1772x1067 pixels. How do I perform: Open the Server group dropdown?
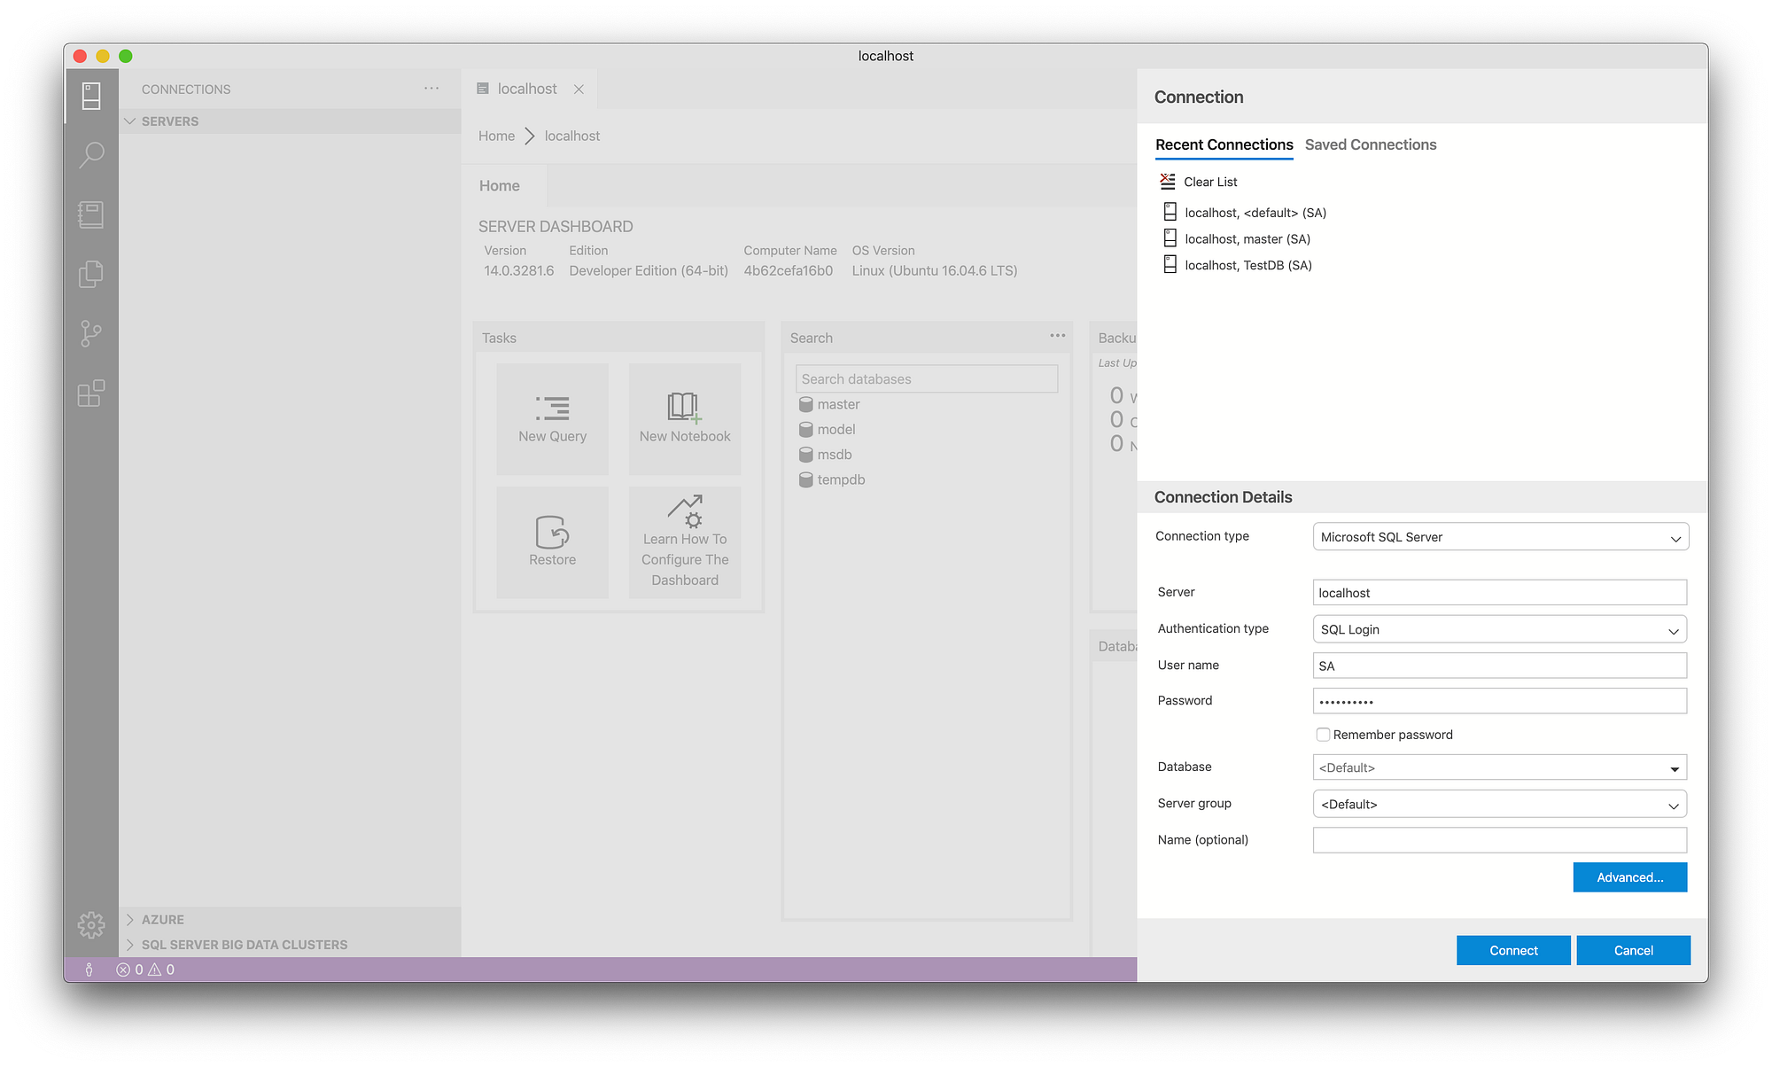[x=1500, y=804]
